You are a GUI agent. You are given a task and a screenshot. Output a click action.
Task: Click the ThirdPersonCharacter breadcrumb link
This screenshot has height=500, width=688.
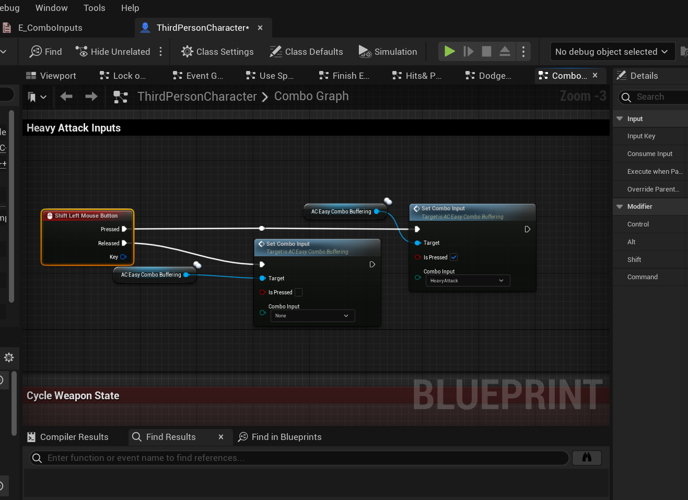(197, 96)
